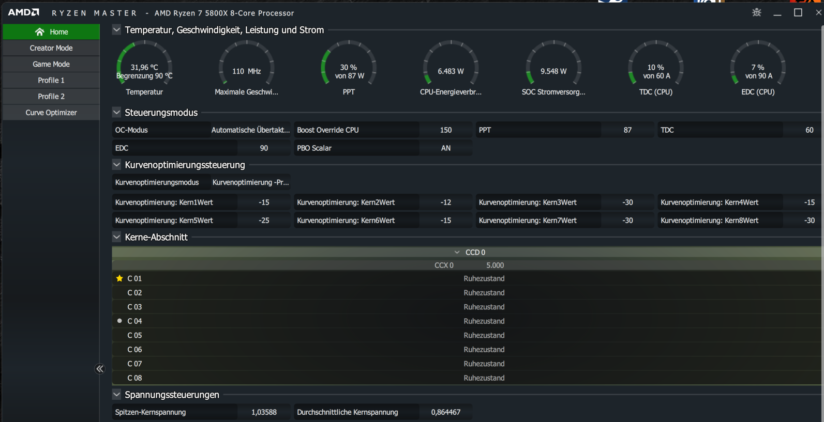Collapse the CCD 0 group
Viewport: 824px width, 422px height.
457,252
